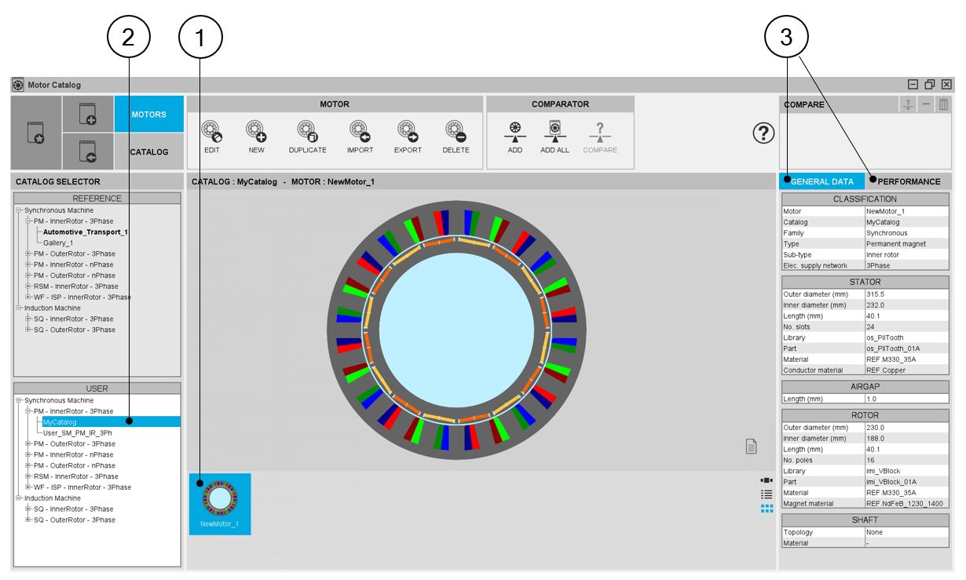966x580 pixels.
Task: Click the IMPORT motor icon
Action: tap(360, 131)
